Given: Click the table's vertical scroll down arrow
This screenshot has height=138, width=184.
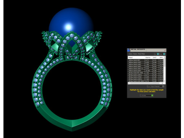Looking at the screenshot, I should 164,81.
